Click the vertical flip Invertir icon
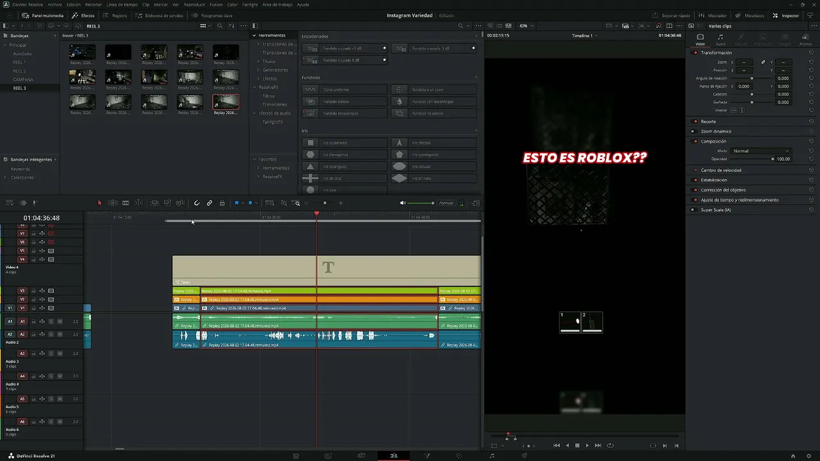The image size is (820, 461). coord(742,110)
